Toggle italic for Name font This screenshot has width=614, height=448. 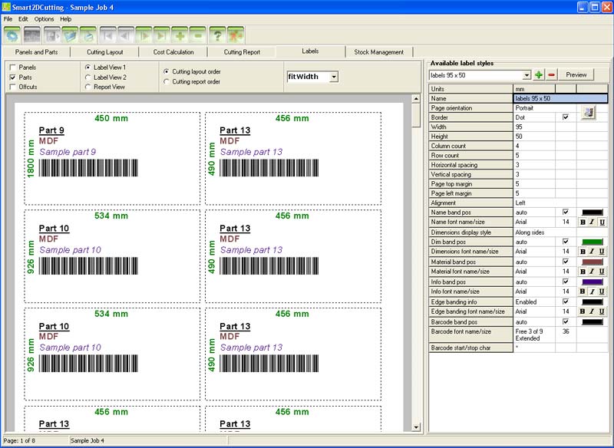point(592,222)
